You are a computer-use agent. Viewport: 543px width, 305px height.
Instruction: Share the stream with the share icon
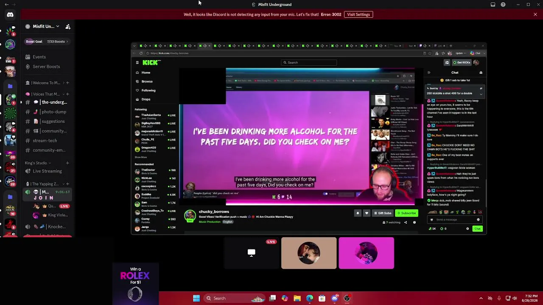pyautogui.click(x=405, y=222)
